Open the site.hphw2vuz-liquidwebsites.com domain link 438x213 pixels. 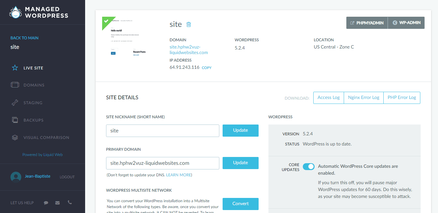189,50
